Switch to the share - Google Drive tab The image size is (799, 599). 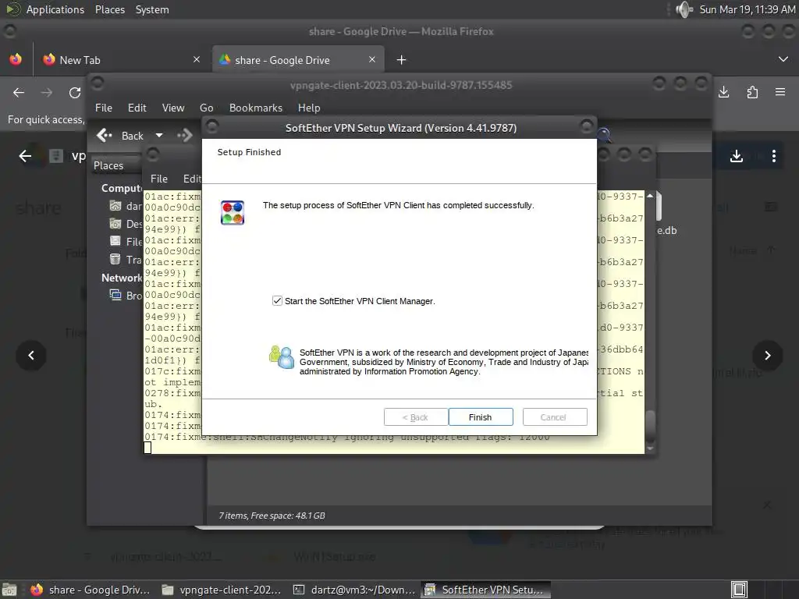pos(298,60)
